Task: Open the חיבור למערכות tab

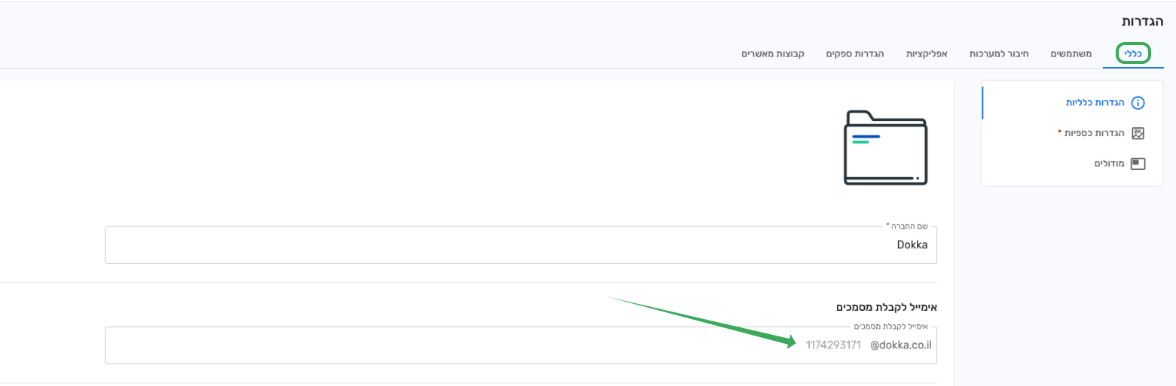Action: coord(1000,54)
